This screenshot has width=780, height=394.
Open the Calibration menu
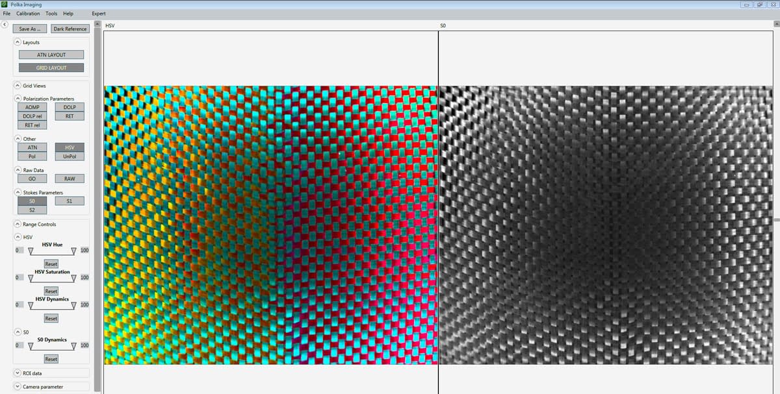coord(27,13)
